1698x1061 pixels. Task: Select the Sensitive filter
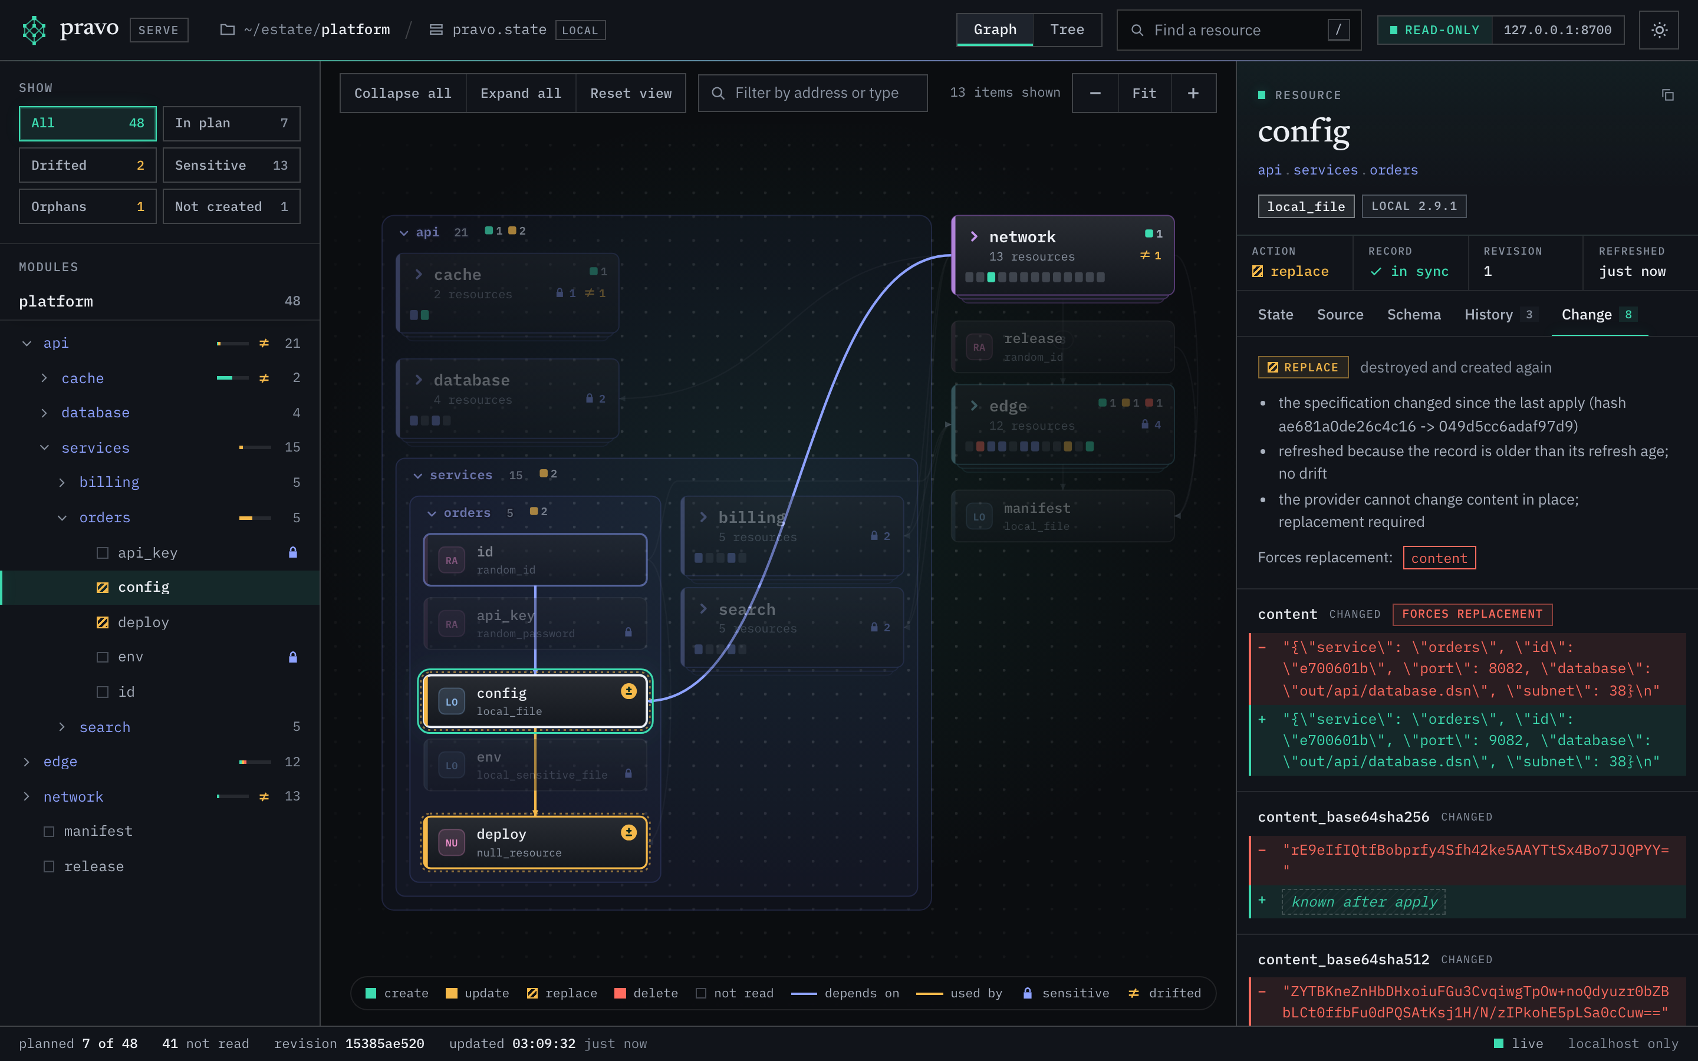click(x=232, y=165)
